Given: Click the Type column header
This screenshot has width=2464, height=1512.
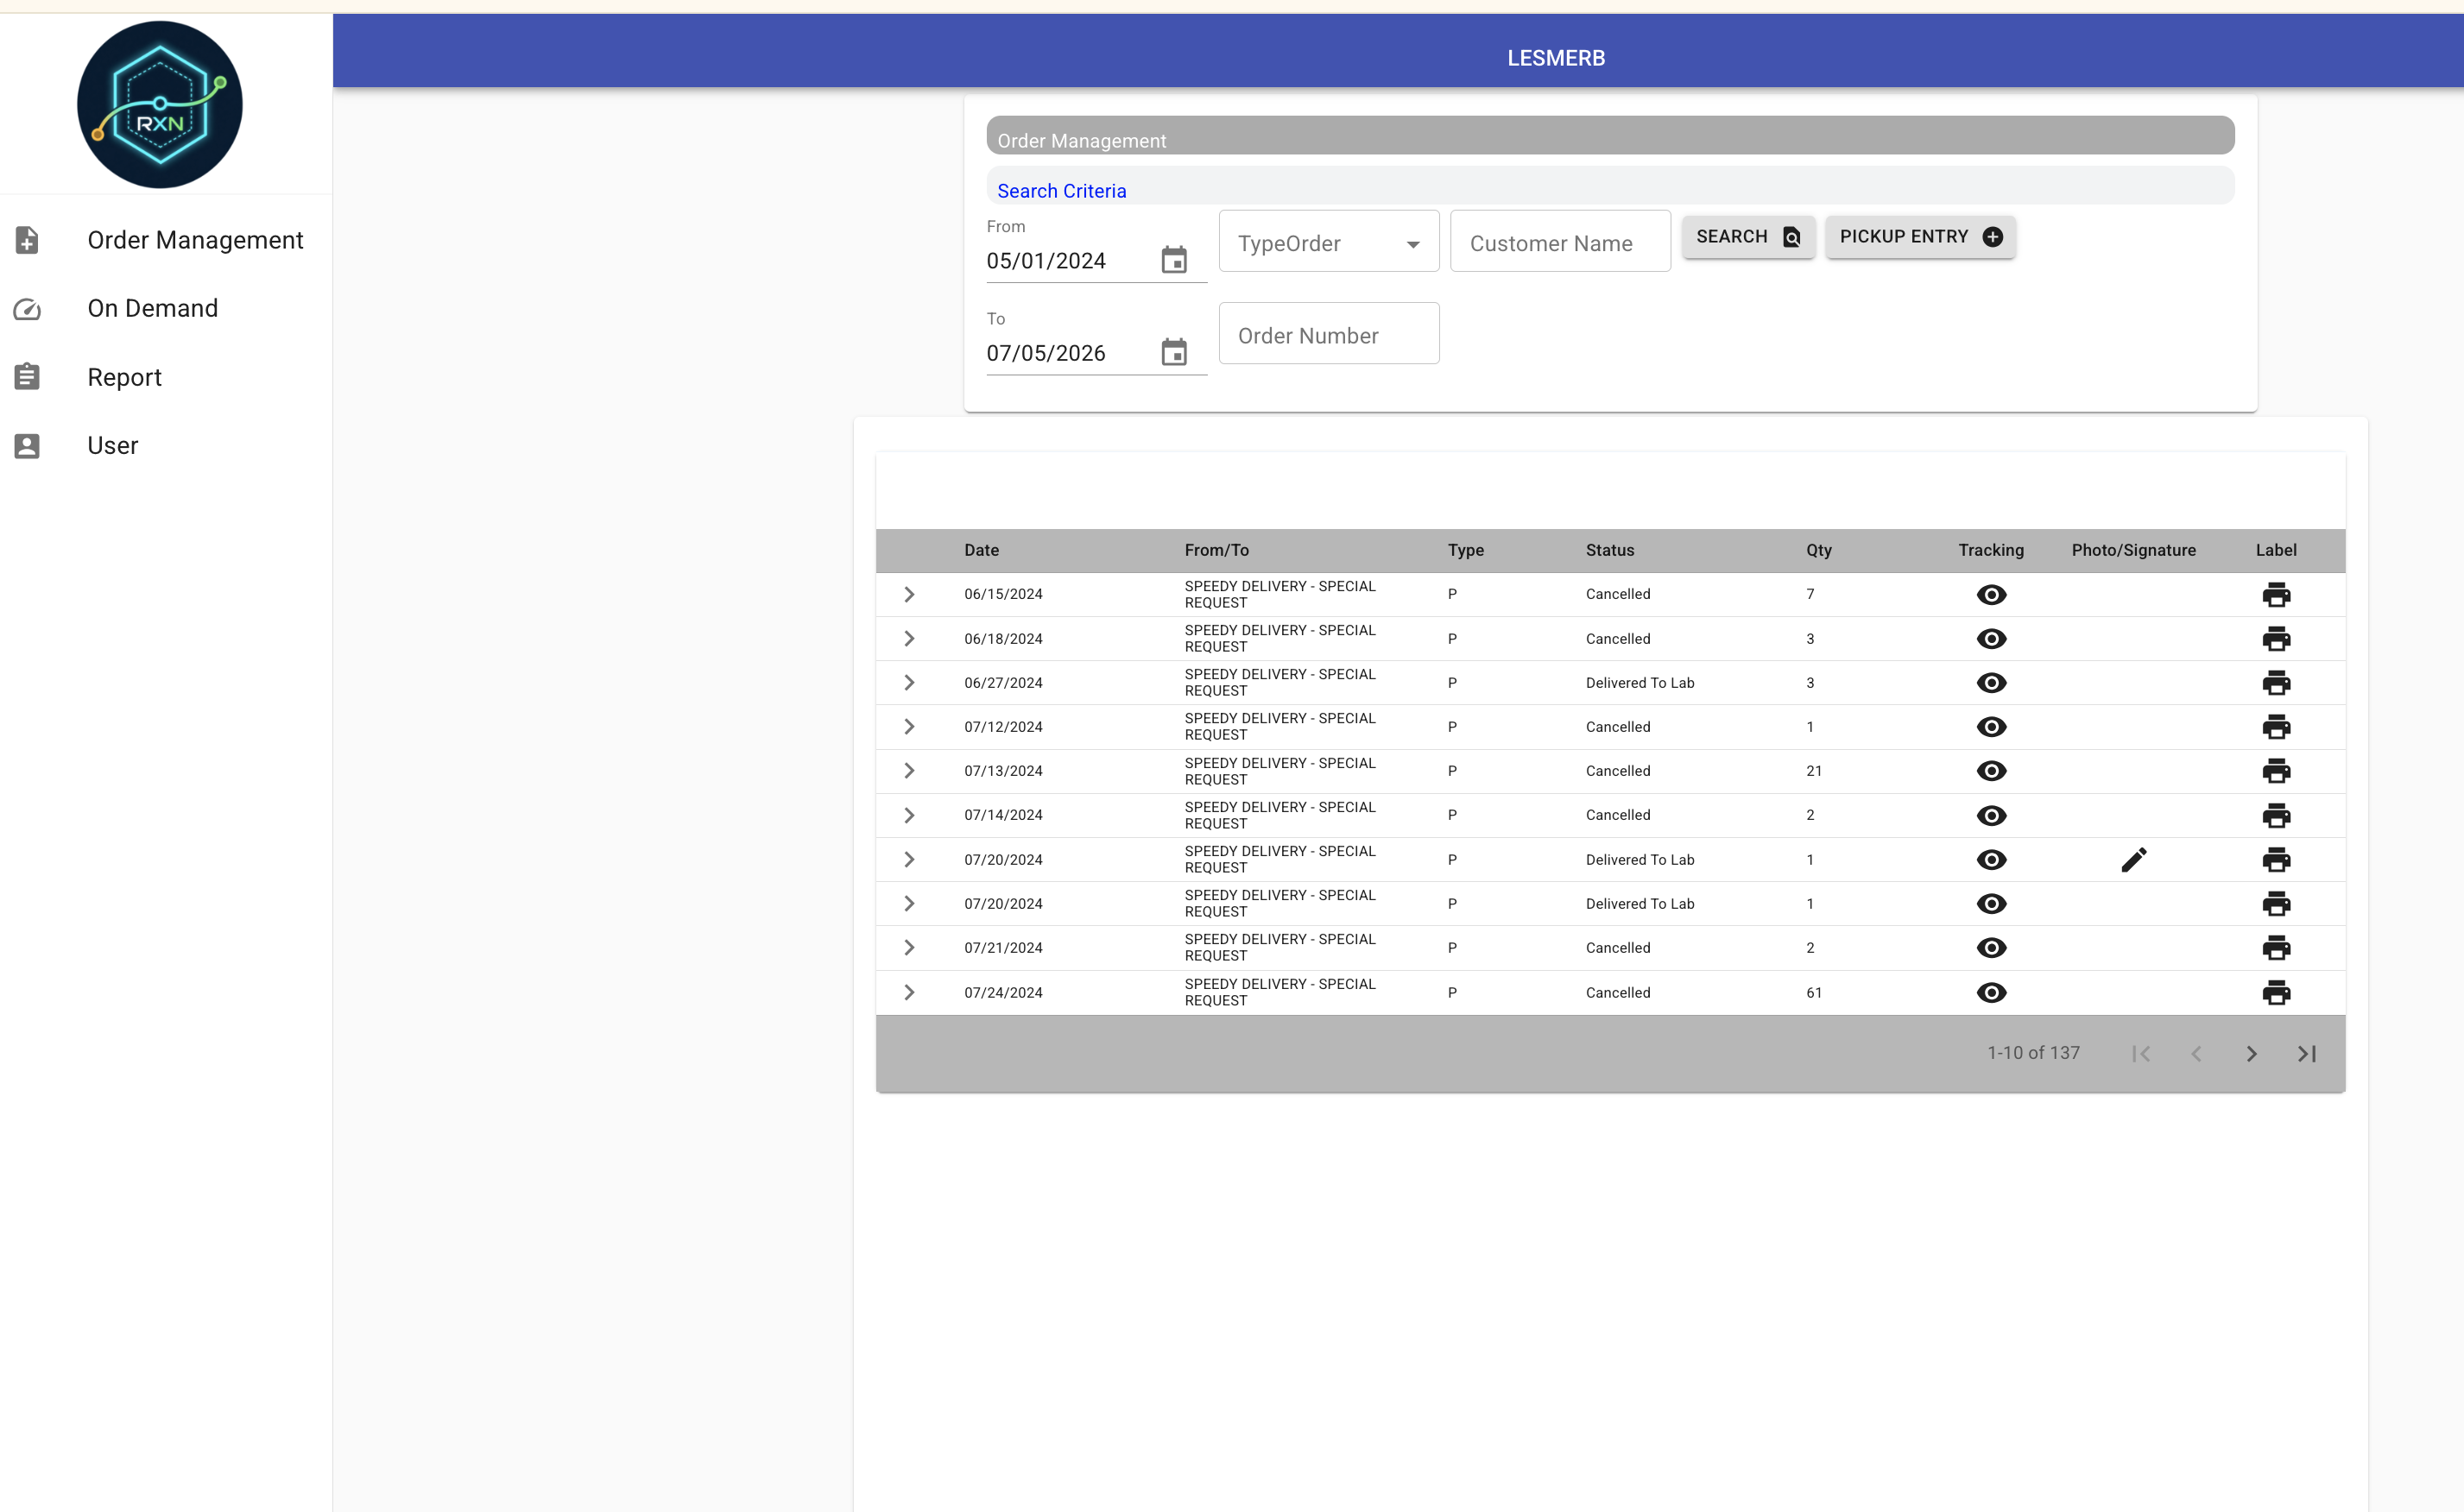Looking at the screenshot, I should click(1466, 550).
